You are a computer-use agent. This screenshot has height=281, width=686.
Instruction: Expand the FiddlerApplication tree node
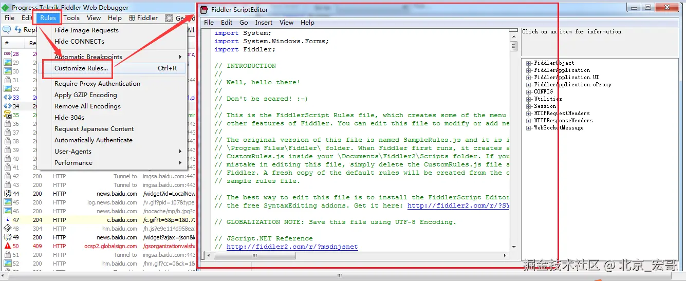pos(528,70)
